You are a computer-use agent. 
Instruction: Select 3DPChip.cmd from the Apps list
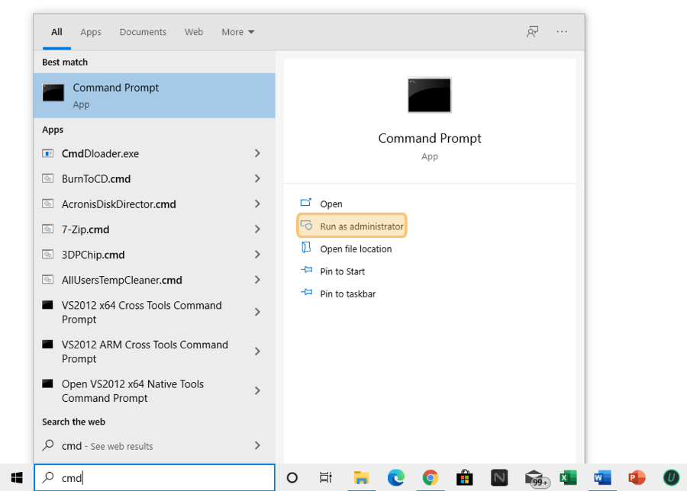154,254
